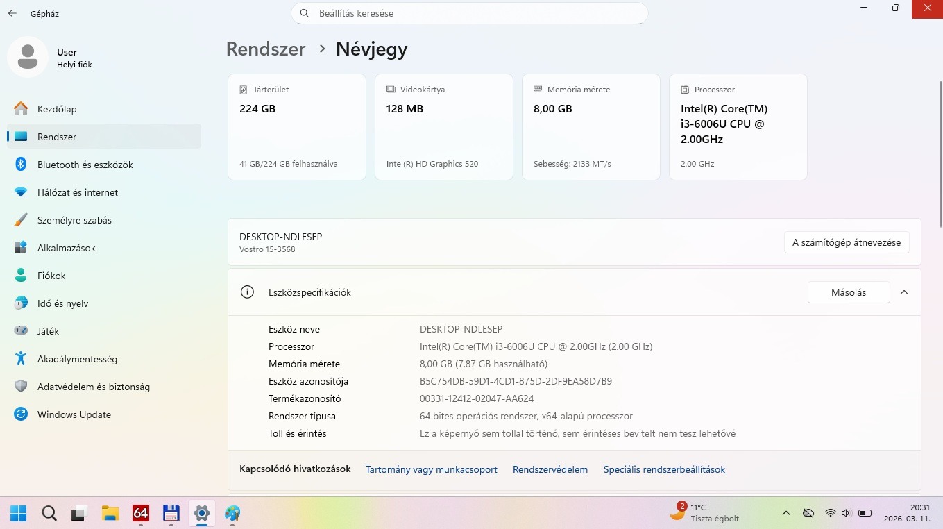
Task: Click A számítógép átnevezése button
Action: 846,242
